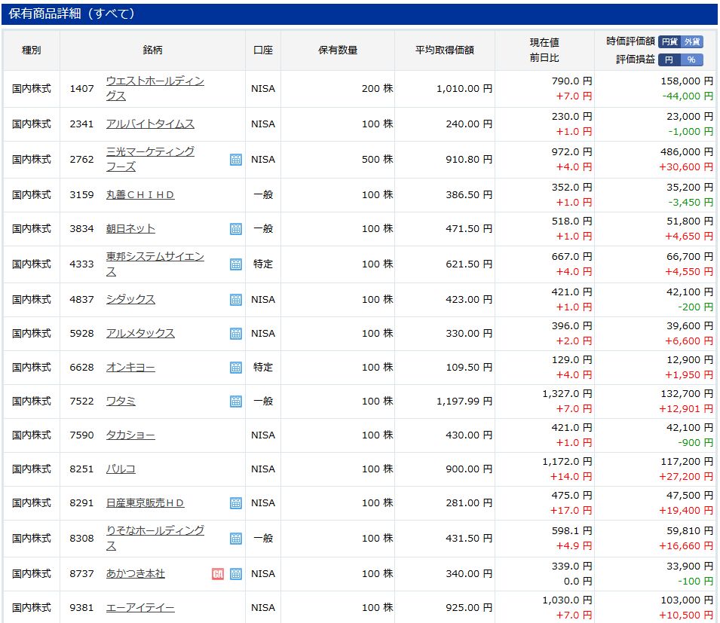Open ワタミ stock link
This screenshot has width=720, height=623.
121,401
